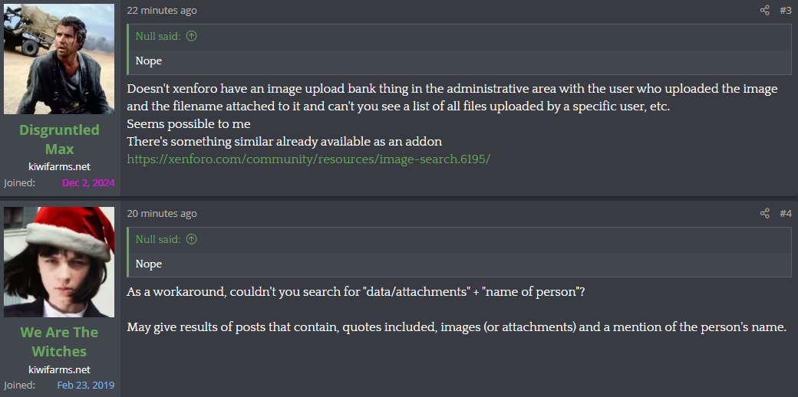The width and height of the screenshot is (798, 397).
Task: Click Dec 2, 2024 join date
Action: [x=88, y=183]
